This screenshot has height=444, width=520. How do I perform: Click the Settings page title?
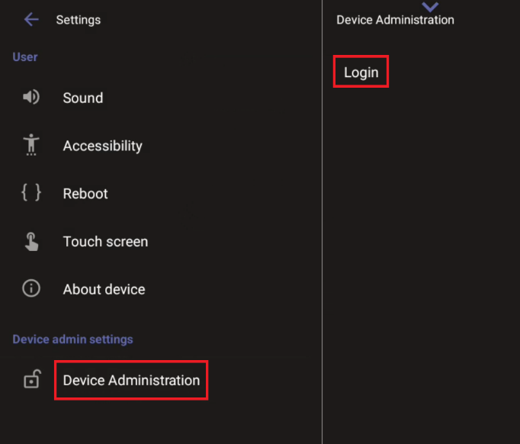coord(79,20)
